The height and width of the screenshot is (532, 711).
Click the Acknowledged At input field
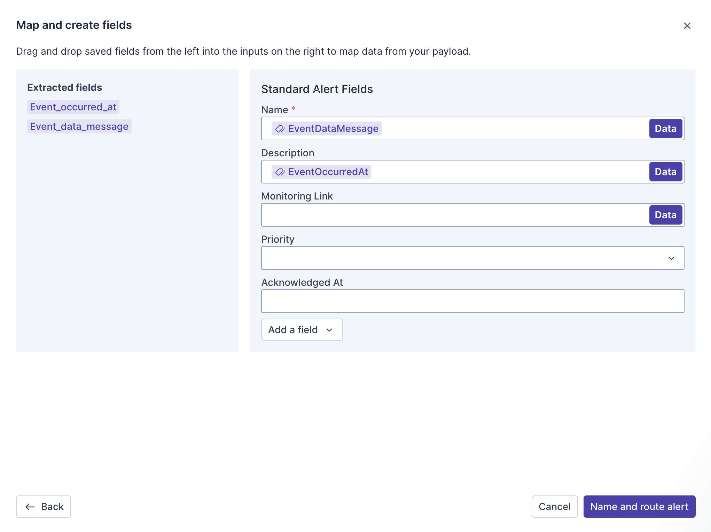click(x=472, y=302)
